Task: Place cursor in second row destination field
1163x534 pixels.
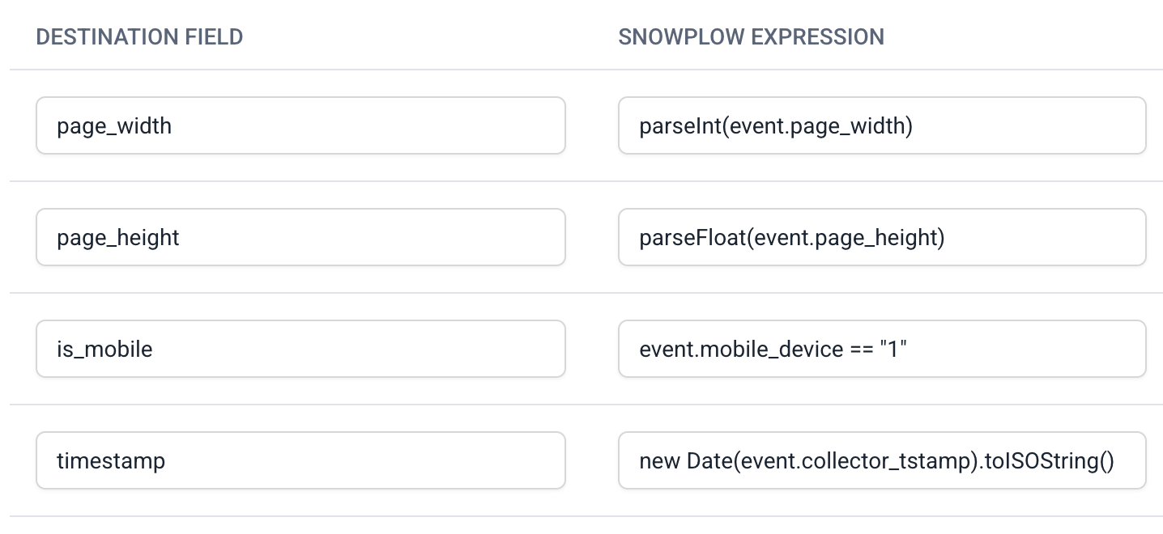Action: click(x=300, y=237)
